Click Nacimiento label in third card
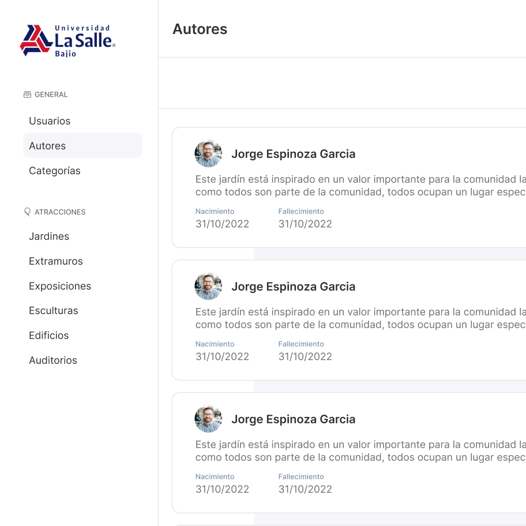Screen dimensions: 526x526 pyautogui.click(x=215, y=476)
